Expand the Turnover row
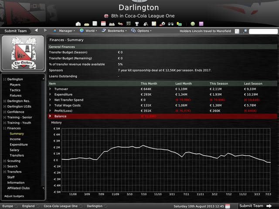The image size is (279, 209). pos(50,89)
